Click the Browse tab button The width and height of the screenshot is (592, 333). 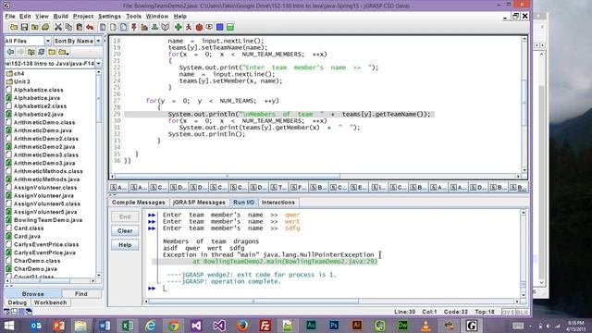pyautogui.click(x=33, y=294)
